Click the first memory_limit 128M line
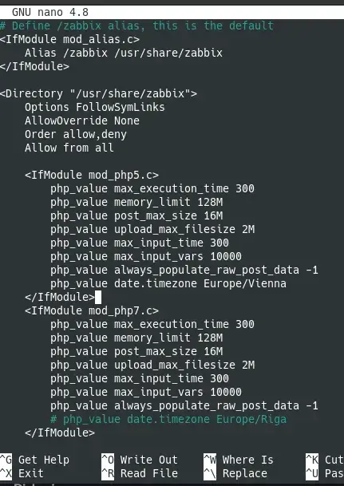 point(136,203)
